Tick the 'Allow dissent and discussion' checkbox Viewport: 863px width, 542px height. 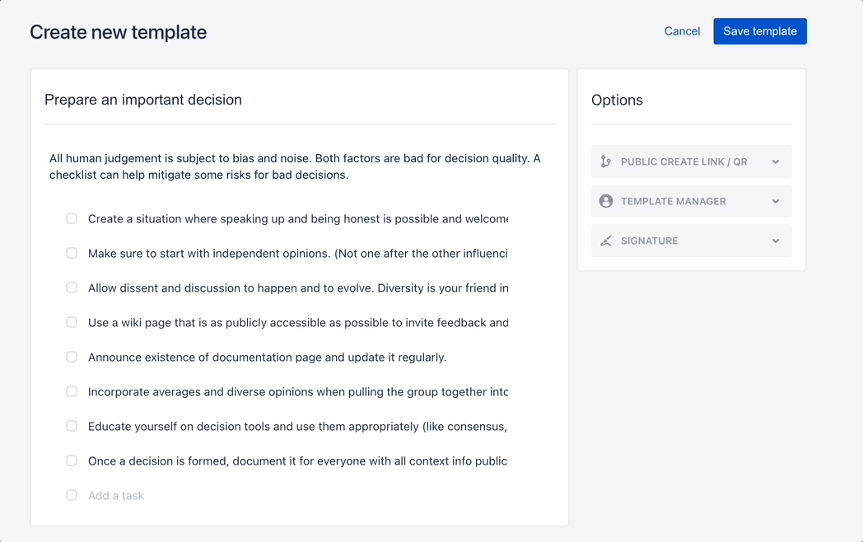72,287
